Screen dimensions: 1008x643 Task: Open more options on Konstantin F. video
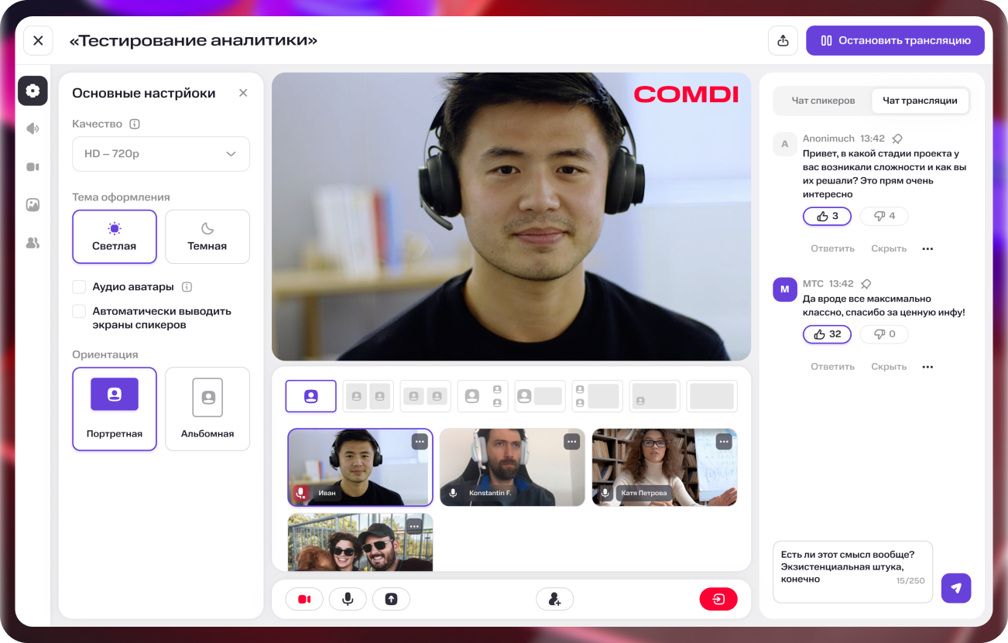(571, 442)
